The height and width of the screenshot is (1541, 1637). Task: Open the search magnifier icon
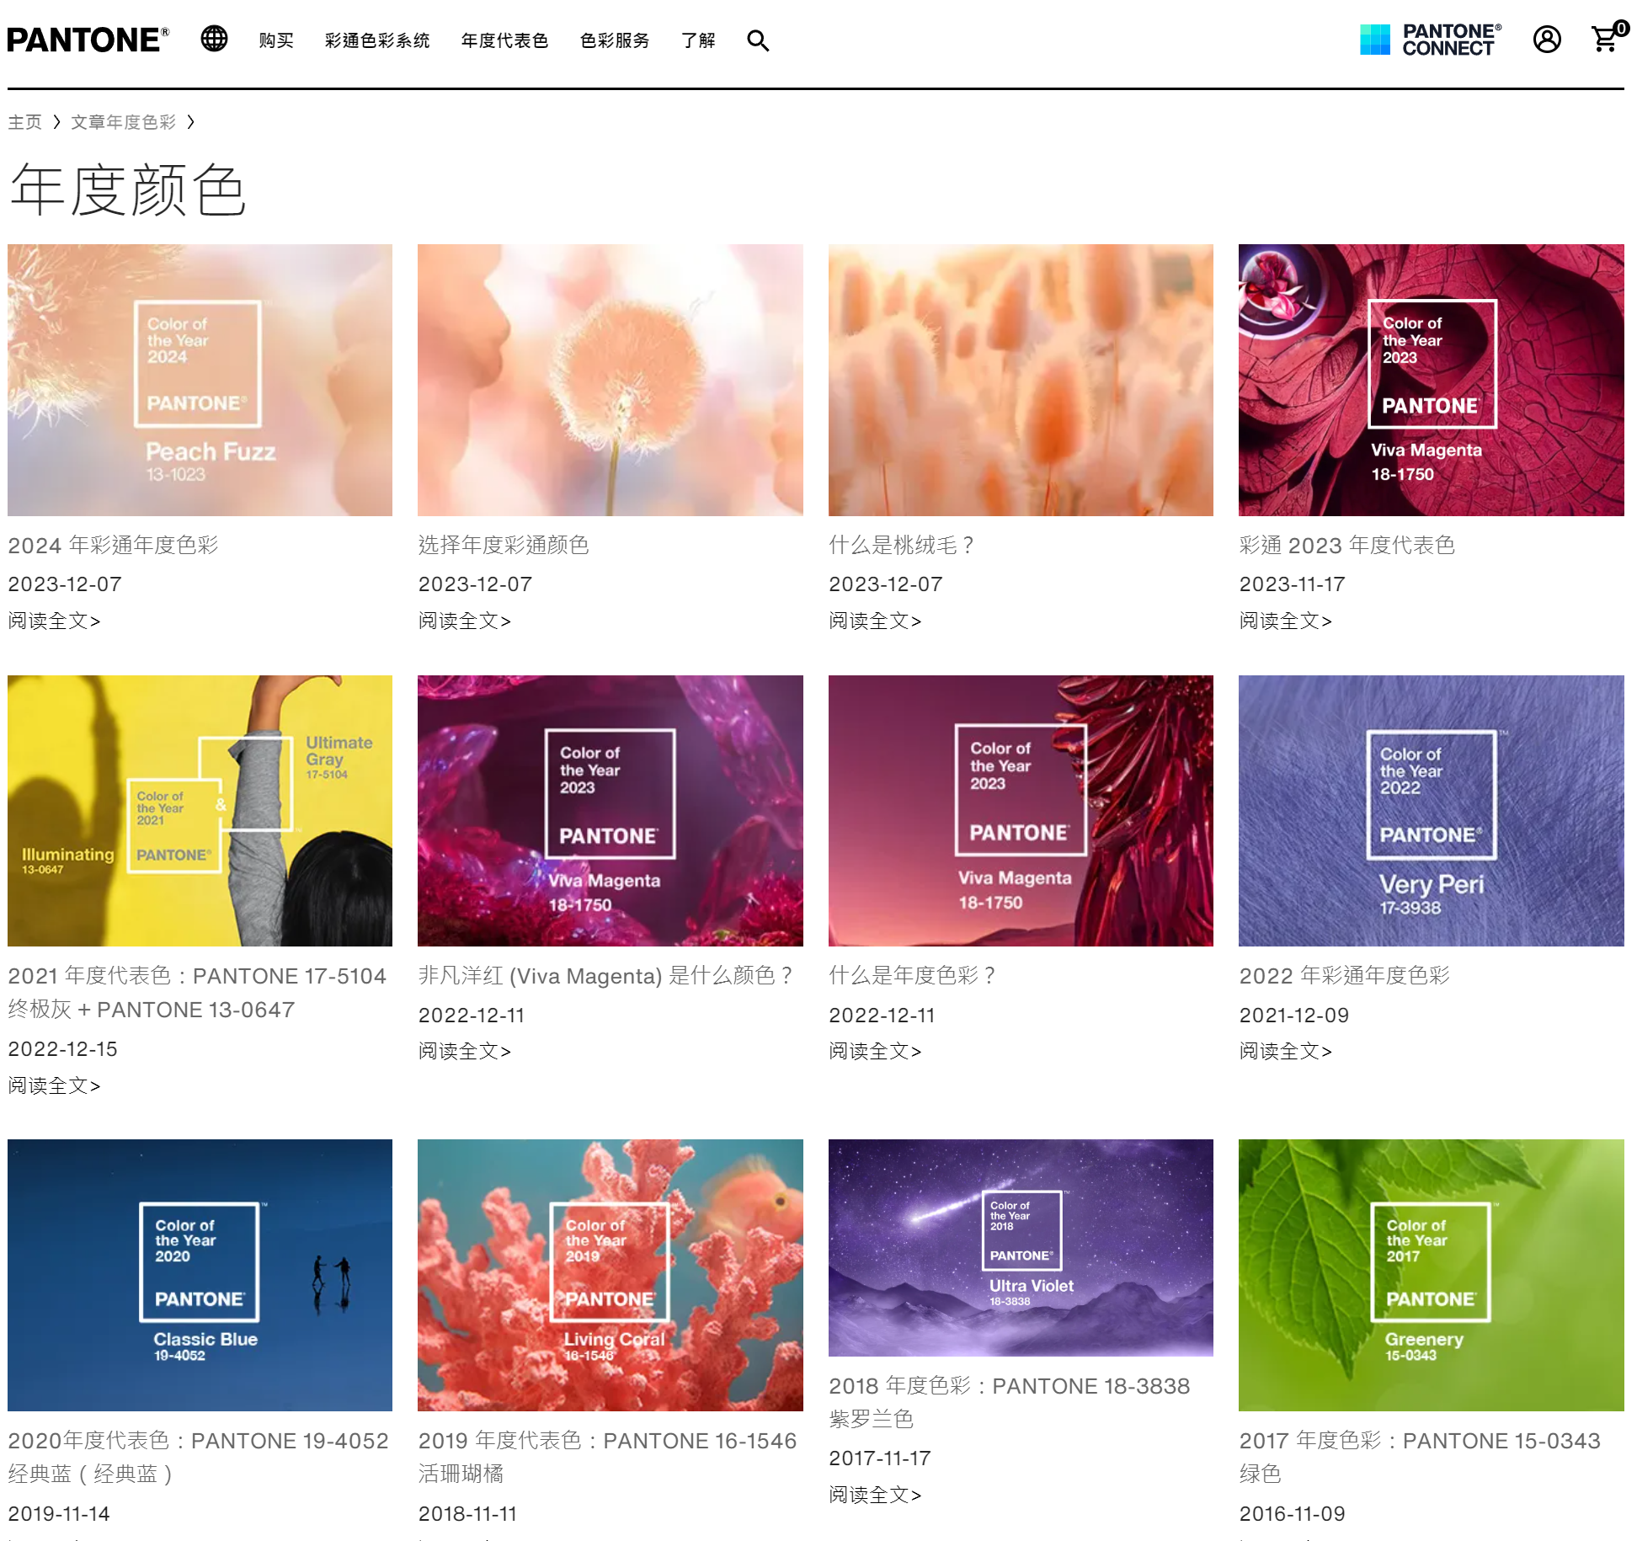(758, 40)
